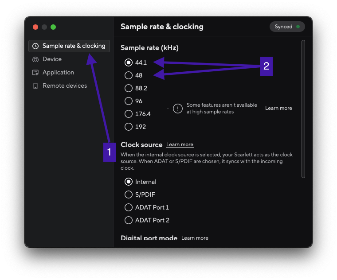
Task: Switch to the Remote devices section
Action: point(64,86)
